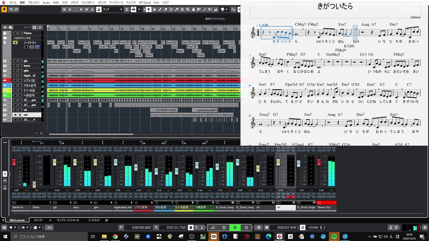Open the track preset cloud icon
429x241 pixels.
tap(11, 27)
